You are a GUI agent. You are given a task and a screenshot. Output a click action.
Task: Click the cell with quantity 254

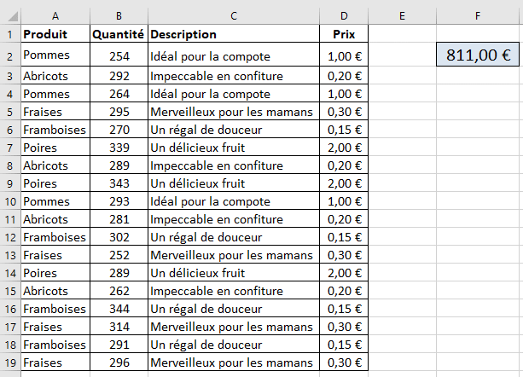click(119, 56)
